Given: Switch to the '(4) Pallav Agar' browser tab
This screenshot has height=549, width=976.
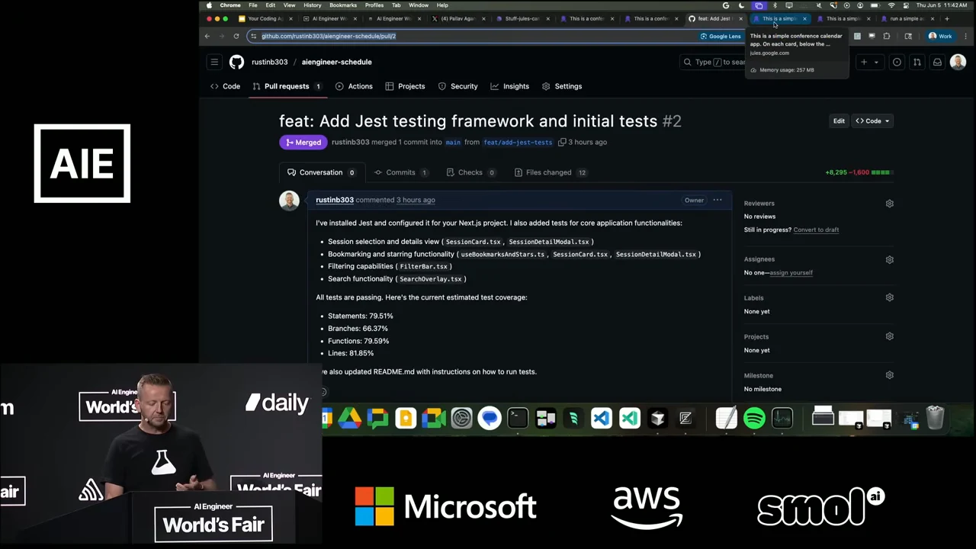Looking at the screenshot, I should (x=458, y=18).
